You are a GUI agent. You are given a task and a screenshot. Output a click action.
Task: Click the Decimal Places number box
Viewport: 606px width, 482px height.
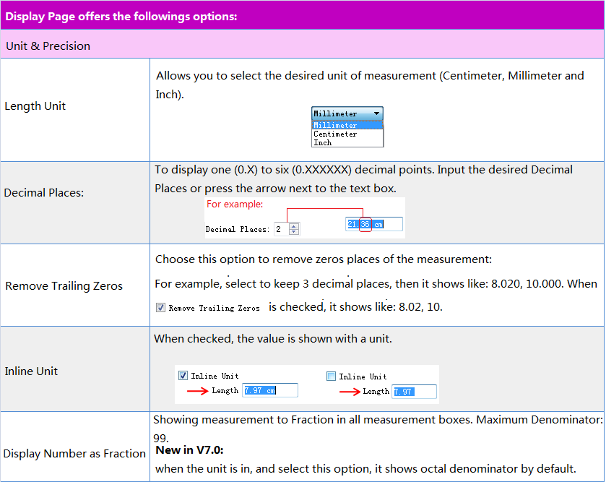280,229
